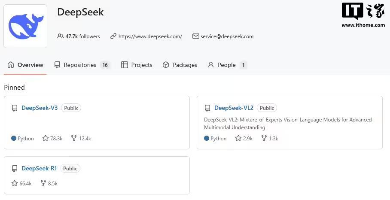Click the Public badge on DeepSeek-R1
Image resolution: width=390 pixels, height=200 pixels.
pyautogui.click(x=70, y=168)
